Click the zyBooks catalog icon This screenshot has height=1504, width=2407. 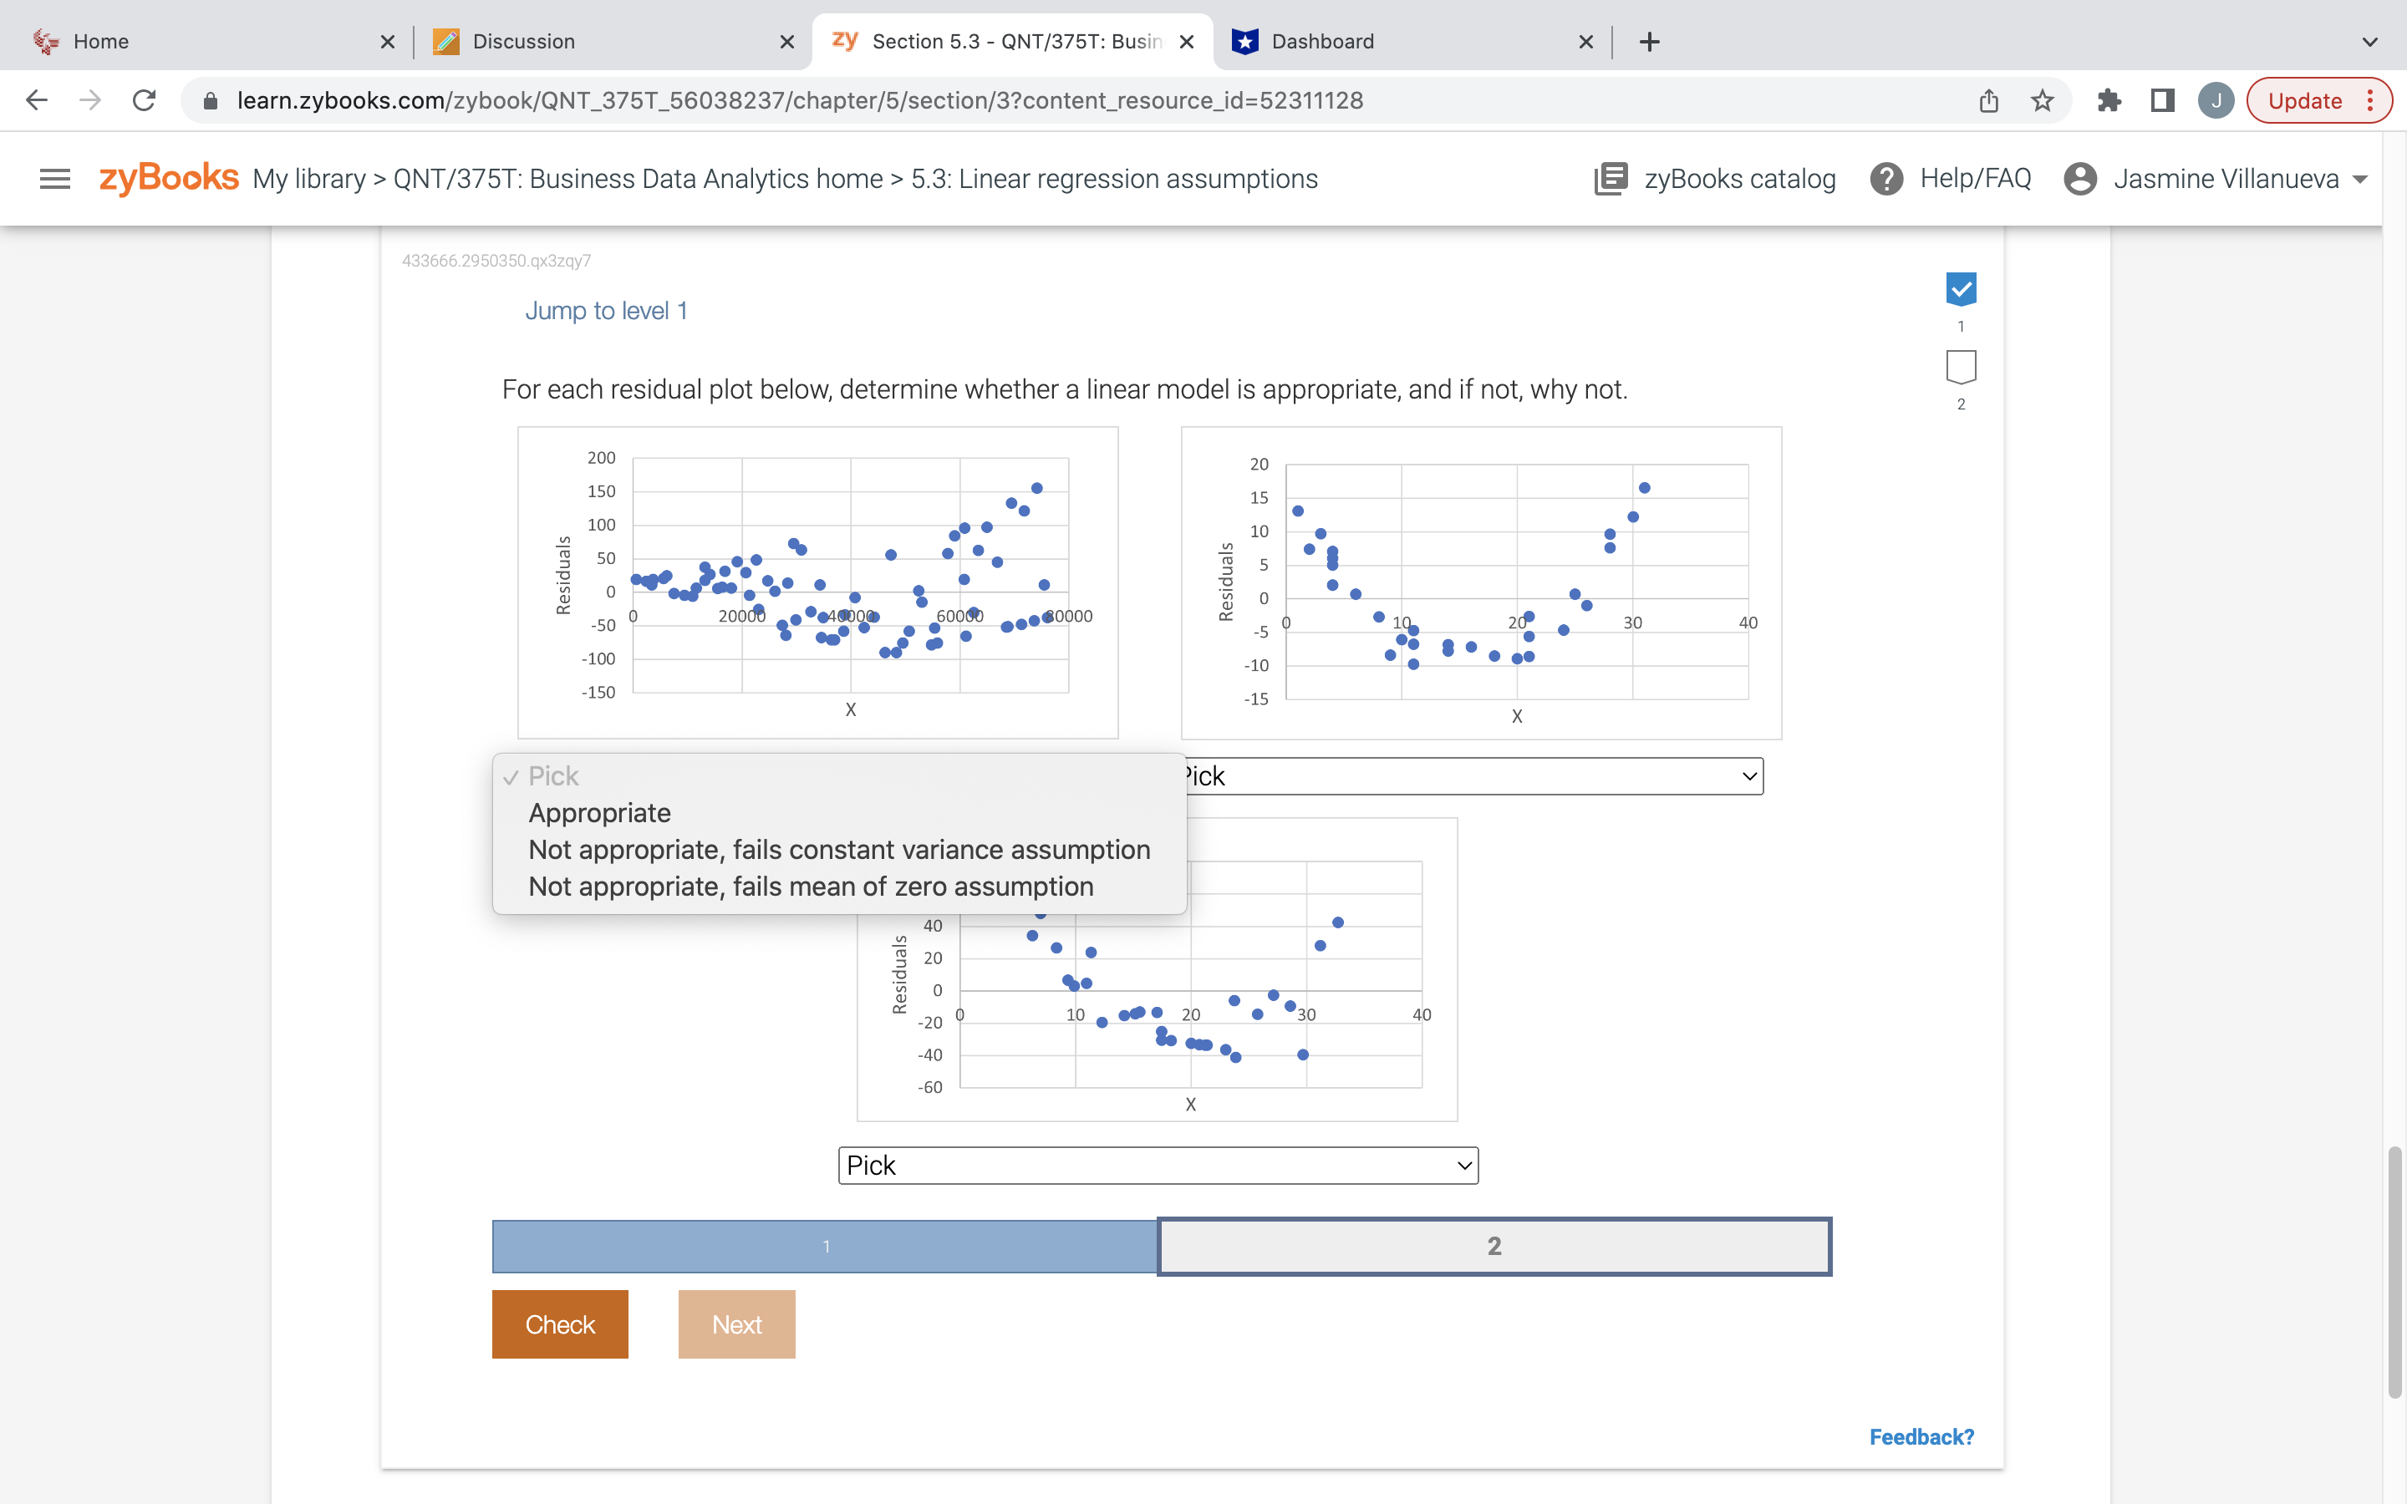point(1611,179)
